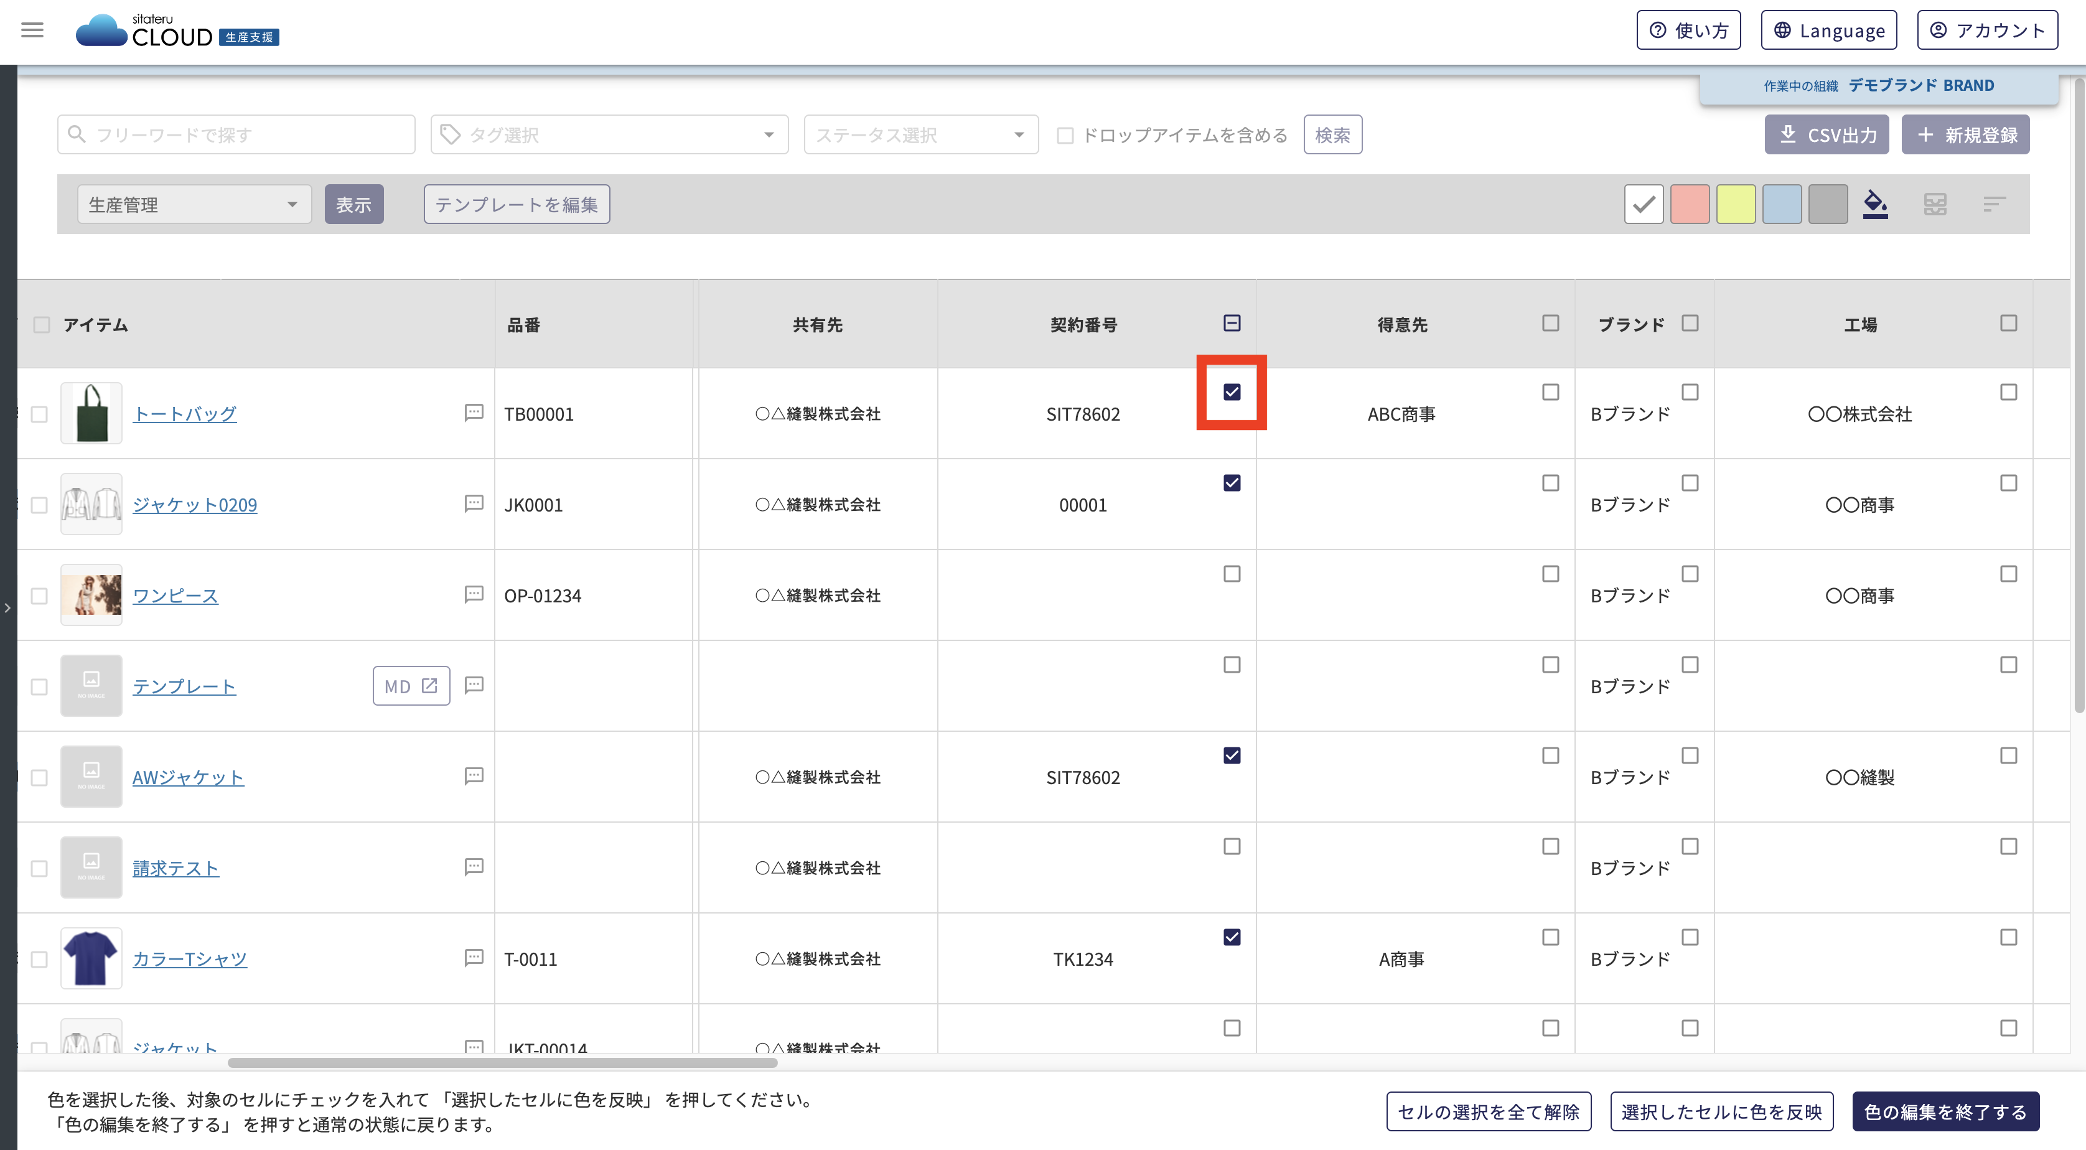Screen dimensions: 2086x1150
Task: Click the フリーワードで探す search field
Action: click(x=236, y=134)
